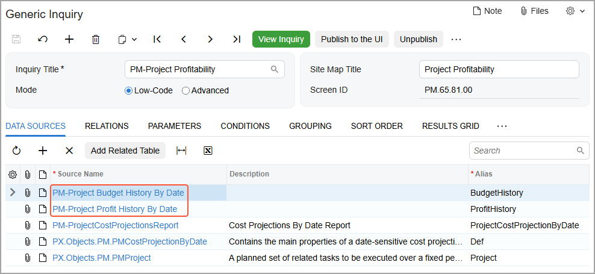Click the notes document column header

43,175
